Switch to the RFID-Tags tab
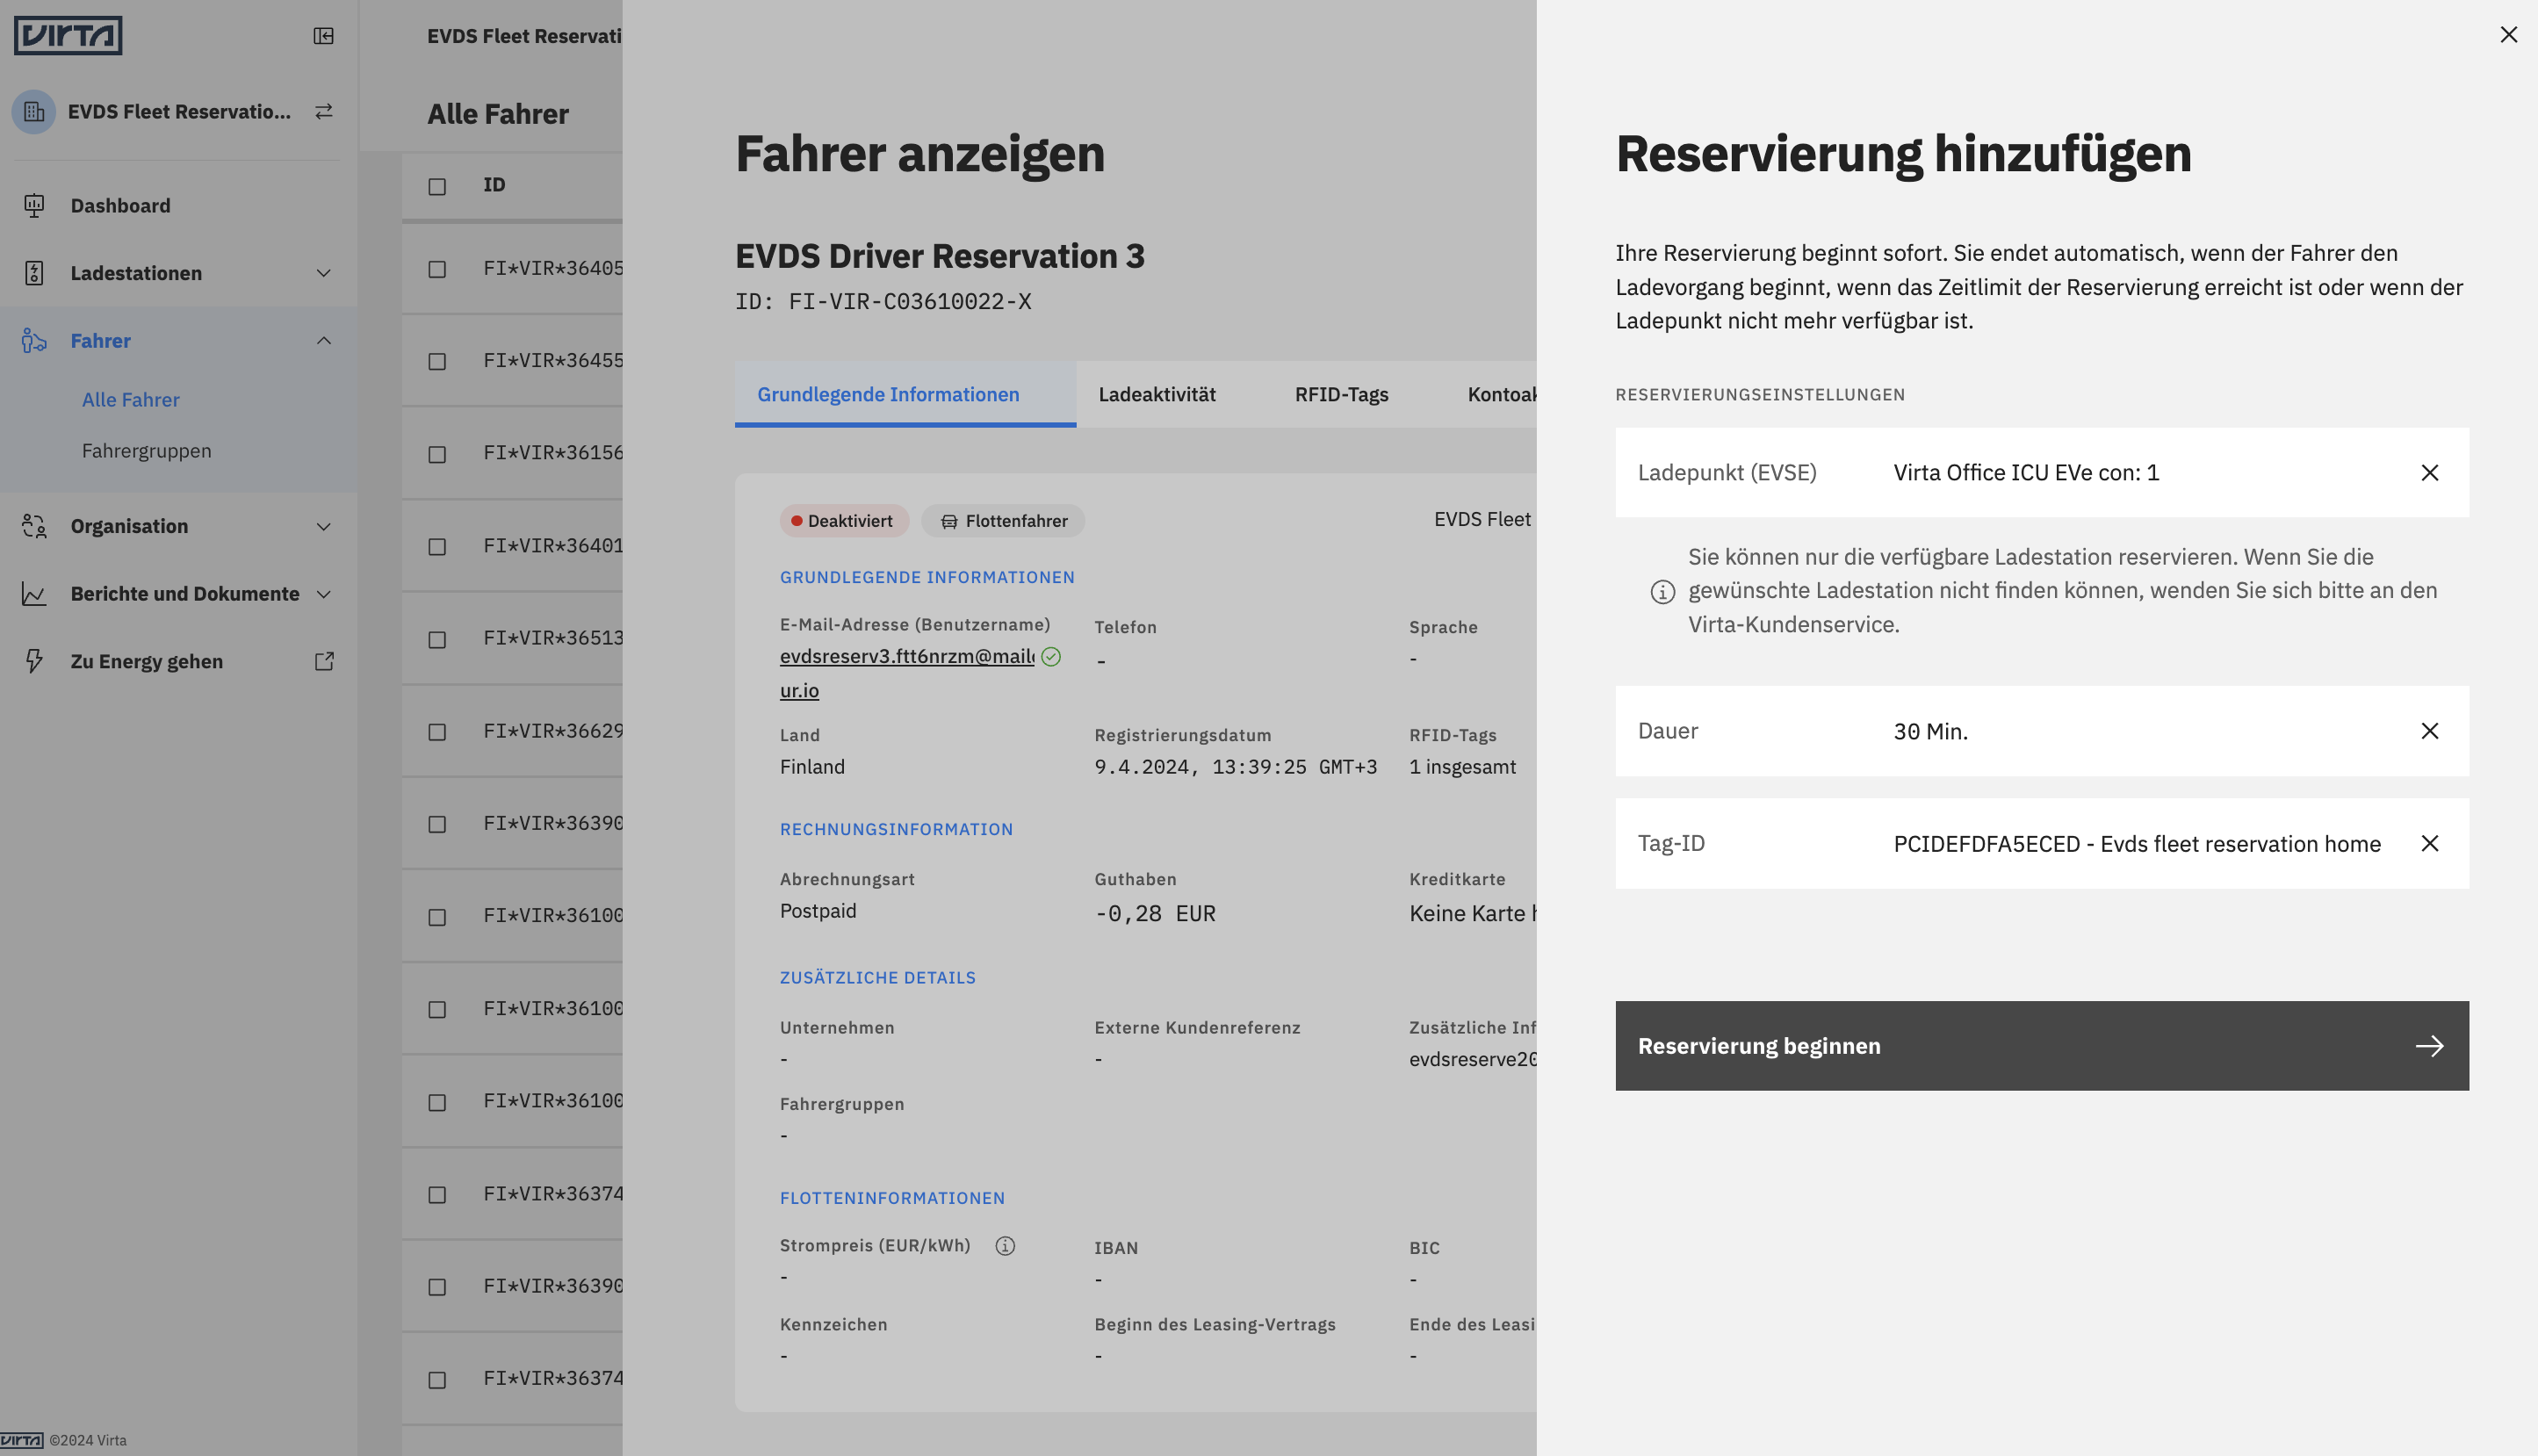 coord(1341,395)
